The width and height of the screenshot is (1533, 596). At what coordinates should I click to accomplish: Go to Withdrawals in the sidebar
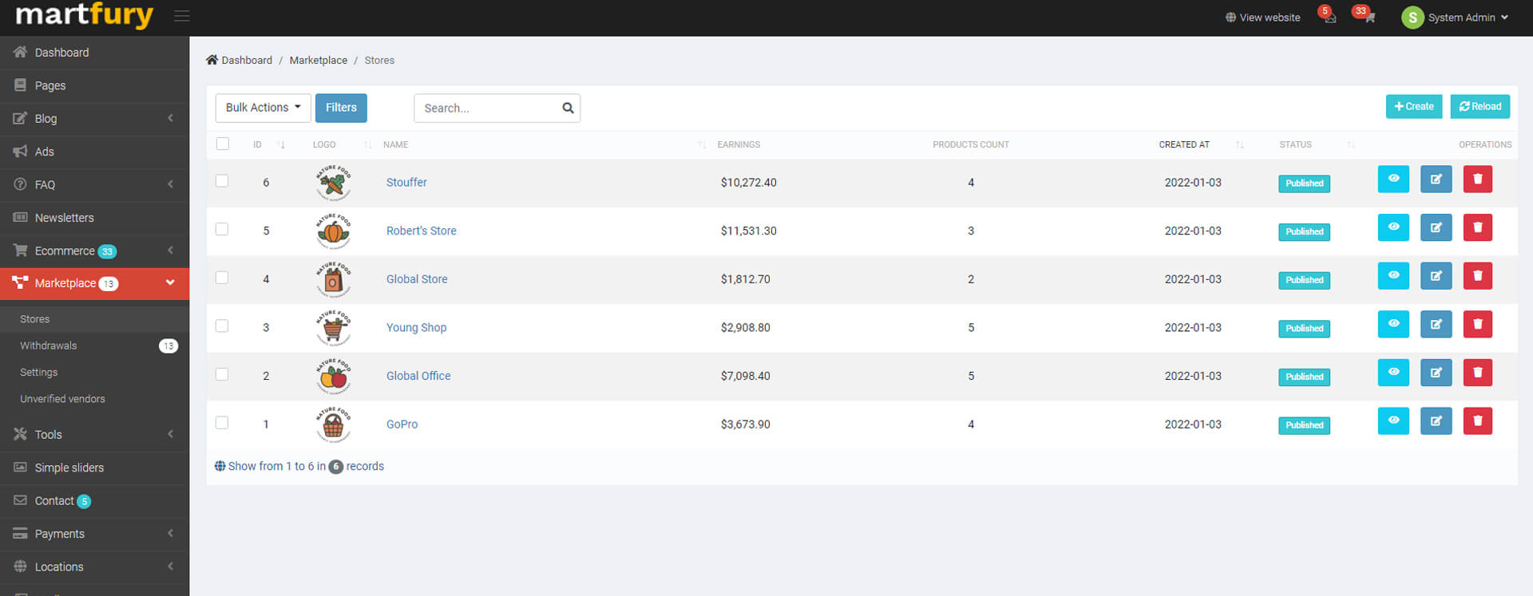(49, 345)
